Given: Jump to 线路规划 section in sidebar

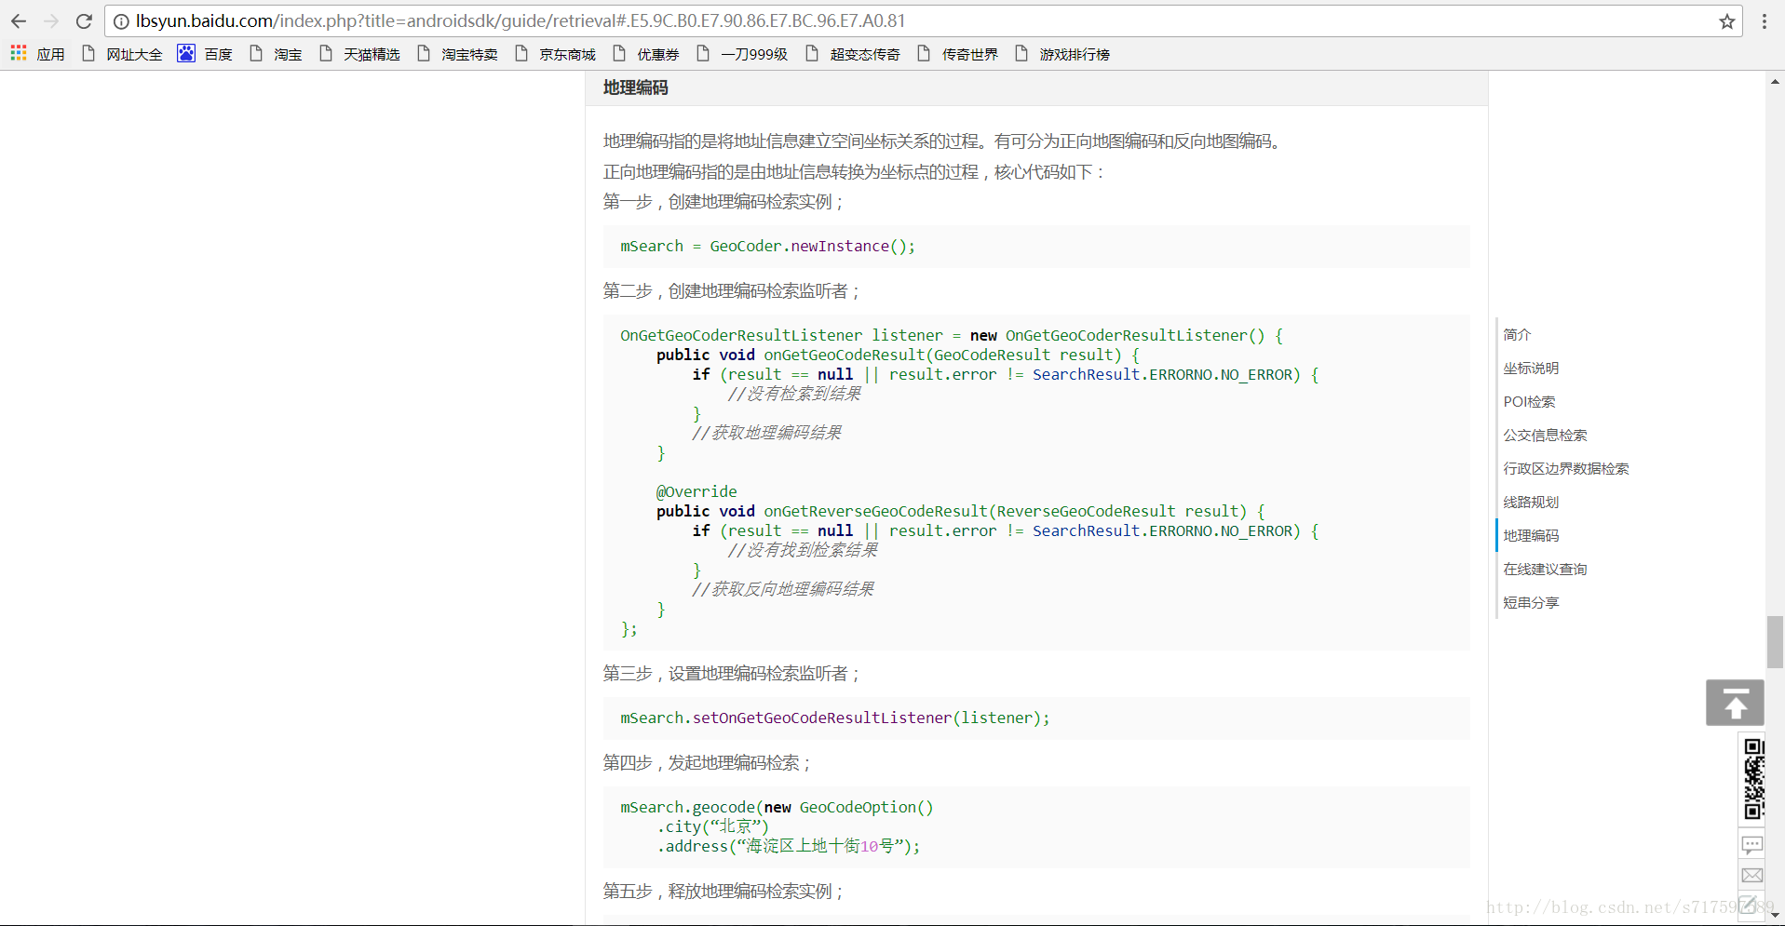Looking at the screenshot, I should [x=1531, y=502].
